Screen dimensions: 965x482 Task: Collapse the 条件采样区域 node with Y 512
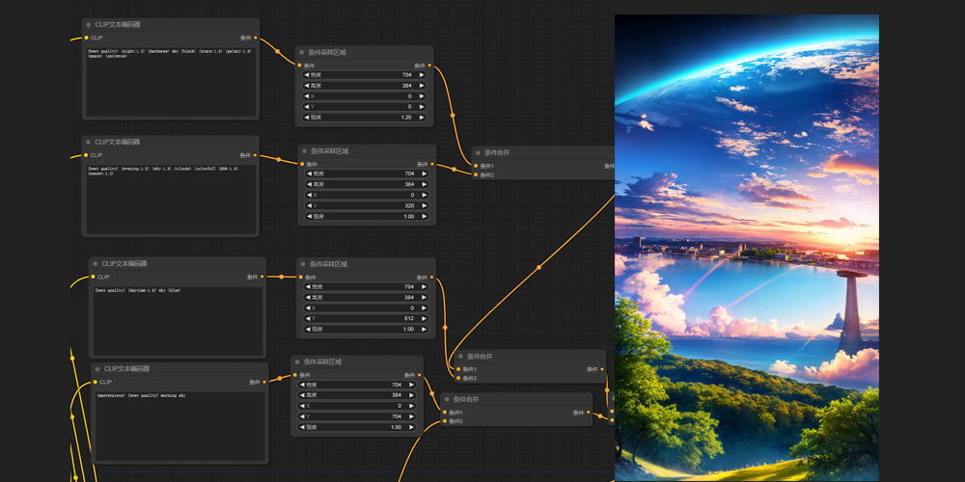click(303, 264)
